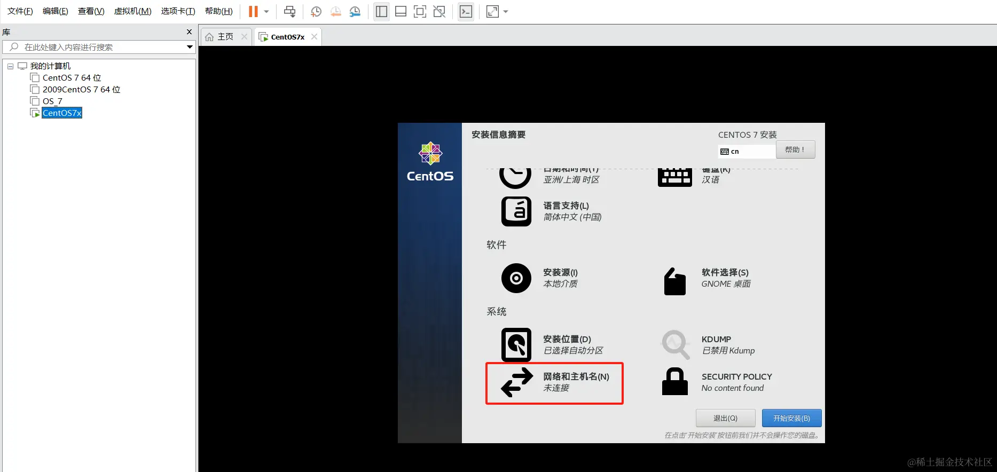Open the library search dropdown arrow

(x=190, y=47)
